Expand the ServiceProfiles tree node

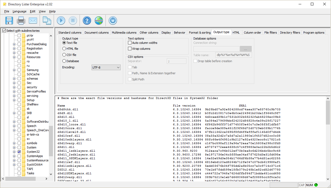coord(14,91)
